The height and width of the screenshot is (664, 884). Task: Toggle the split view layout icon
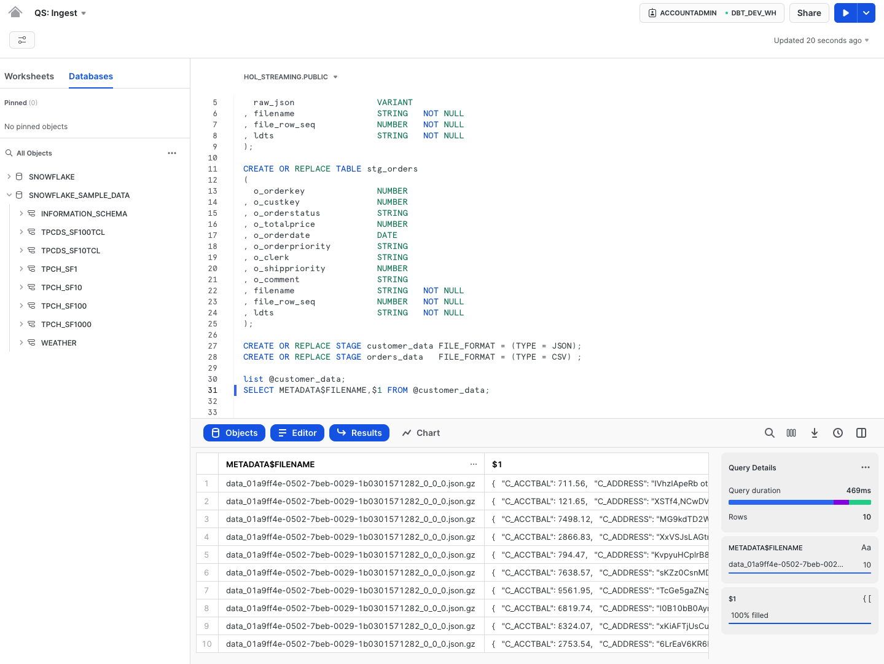point(861,432)
